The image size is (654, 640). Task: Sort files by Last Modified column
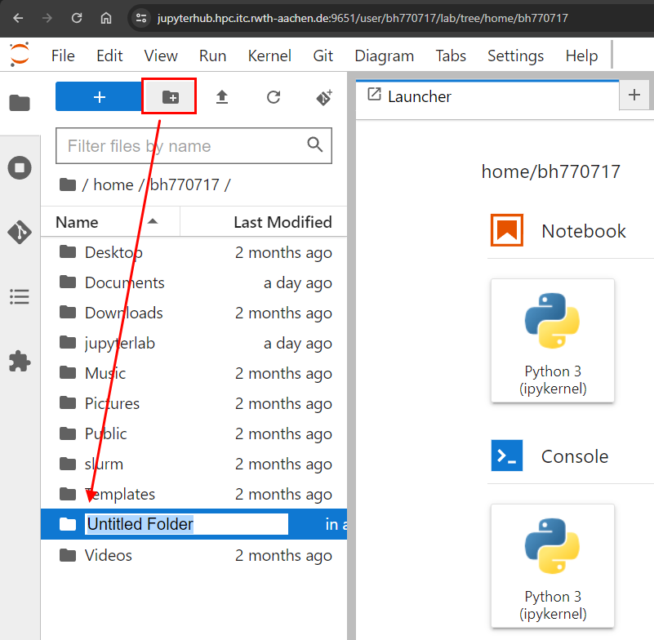click(x=282, y=222)
